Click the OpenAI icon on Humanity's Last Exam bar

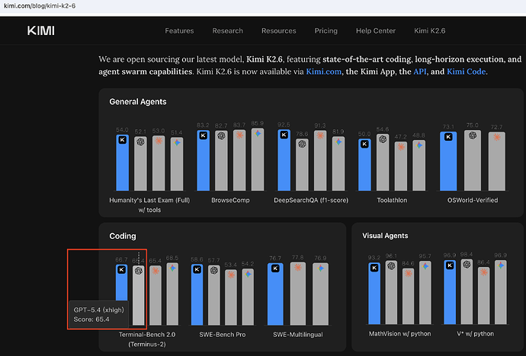coord(140,141)
